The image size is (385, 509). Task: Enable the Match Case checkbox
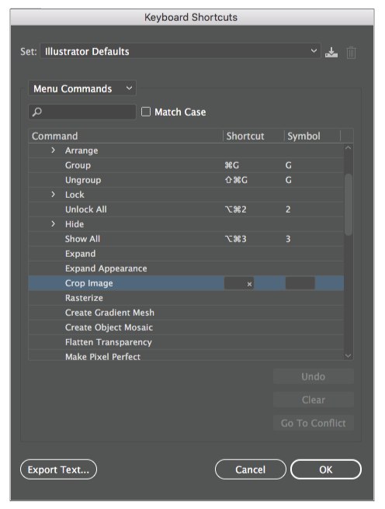pos(146,112)
